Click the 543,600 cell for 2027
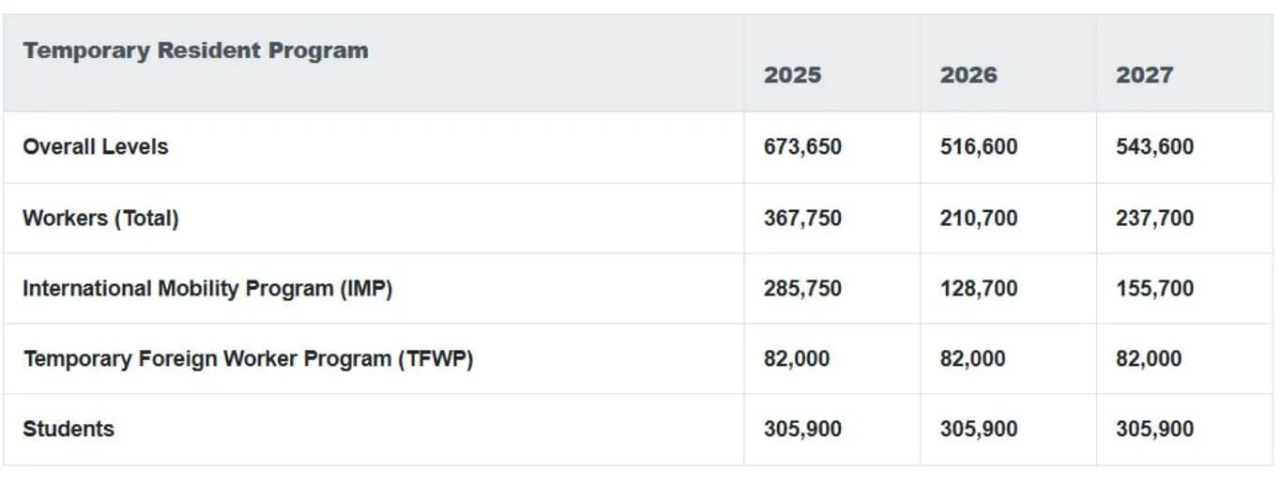This screenshot has height=484, width=1281. pos(1154,147)
